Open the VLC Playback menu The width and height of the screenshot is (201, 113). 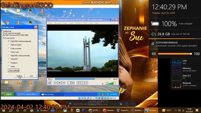57,23
